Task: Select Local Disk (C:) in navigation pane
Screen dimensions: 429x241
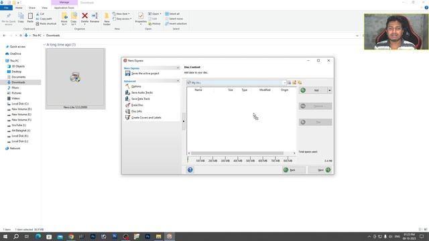Action: [20, 104]
